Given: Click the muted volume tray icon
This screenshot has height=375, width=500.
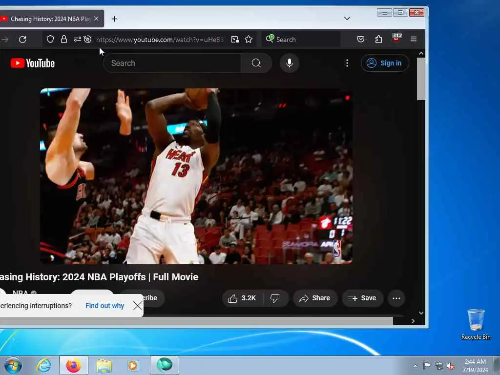Looking at the screenshot, I should (451, 366).
